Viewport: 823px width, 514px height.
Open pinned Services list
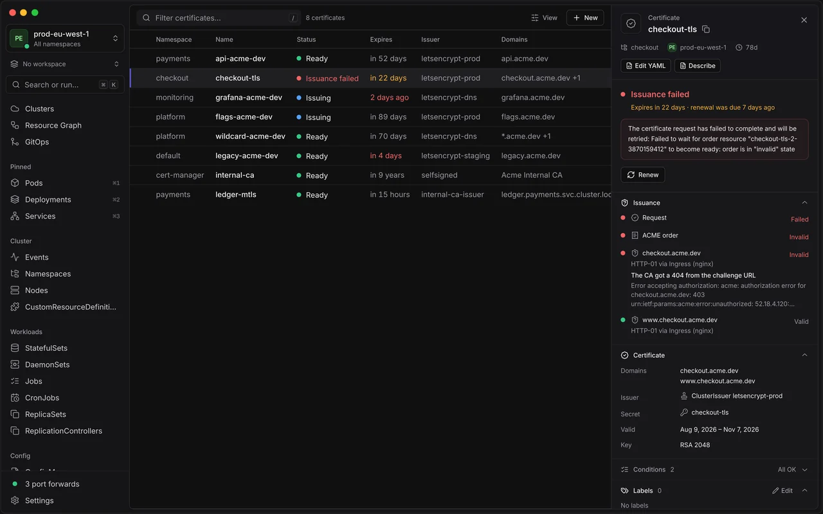point(65,217)
